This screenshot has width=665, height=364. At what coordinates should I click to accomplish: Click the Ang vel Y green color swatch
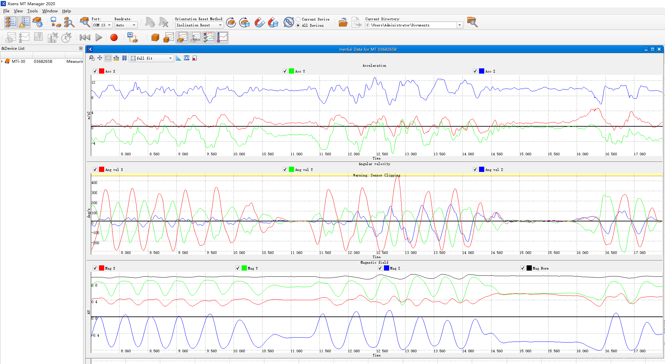tap(291, 170)
